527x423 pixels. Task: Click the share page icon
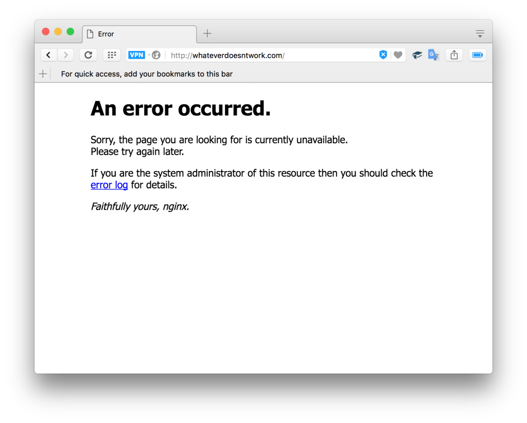454,55
